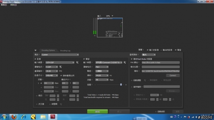Image resolution: width=214 pixels, height=120 pixels.
Task: Open Firefox from the taskbar
Action: pos(14,117)
